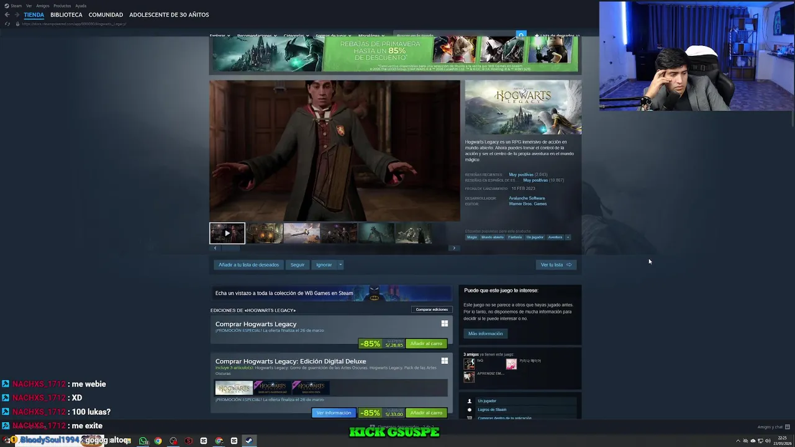Viewport: 795px width, 447px height.
Task: Open the Ver menu
Action: coord(29,6)
